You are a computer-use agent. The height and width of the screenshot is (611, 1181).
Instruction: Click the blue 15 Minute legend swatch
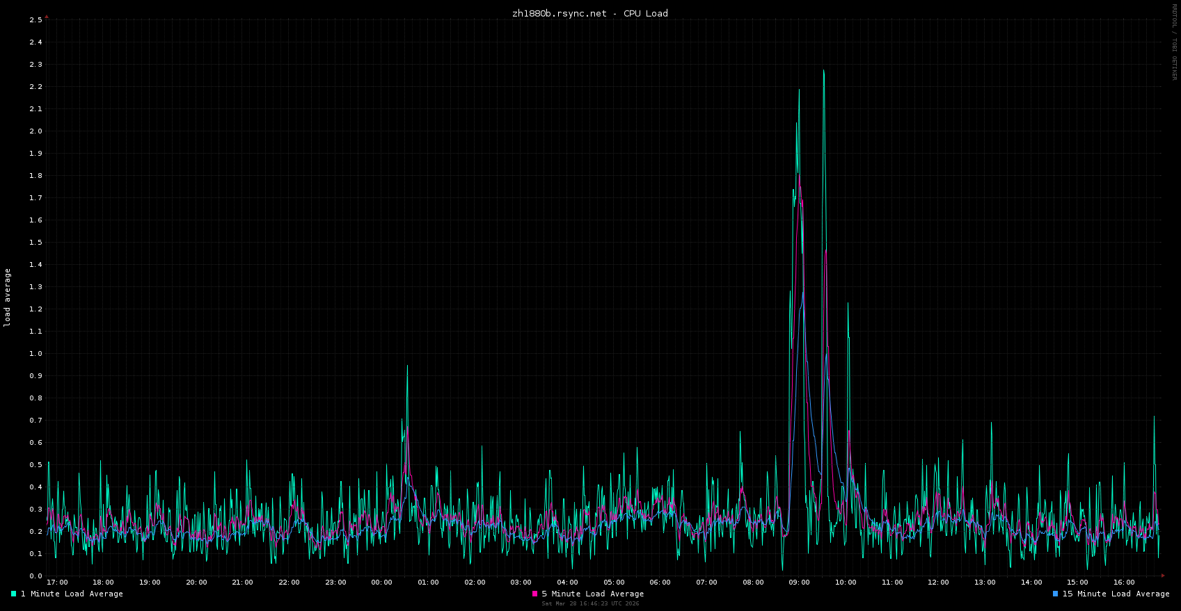click(1055, 594)
